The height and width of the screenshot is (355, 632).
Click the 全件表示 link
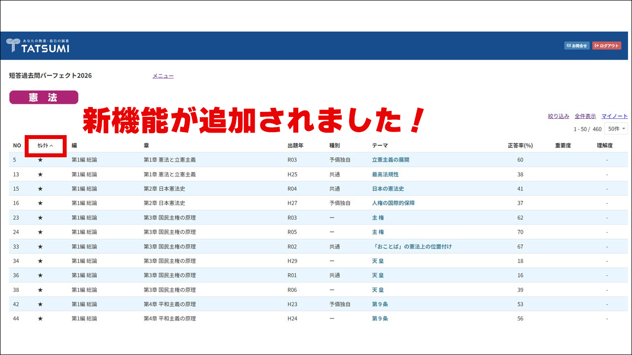click(x=585, y=116)
